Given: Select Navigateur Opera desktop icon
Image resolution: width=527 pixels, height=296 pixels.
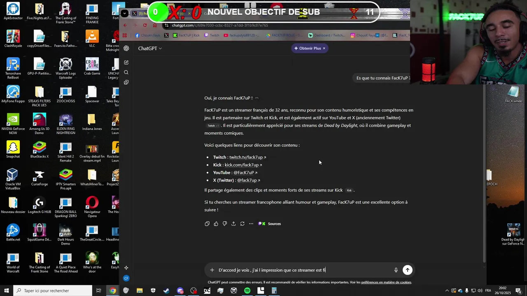Looking at the screenshot, I should (x=92, y=207).
